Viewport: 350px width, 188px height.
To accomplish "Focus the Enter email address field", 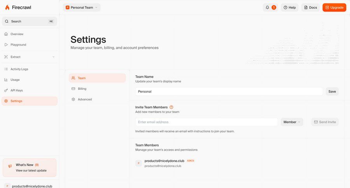I will [206, 122].
